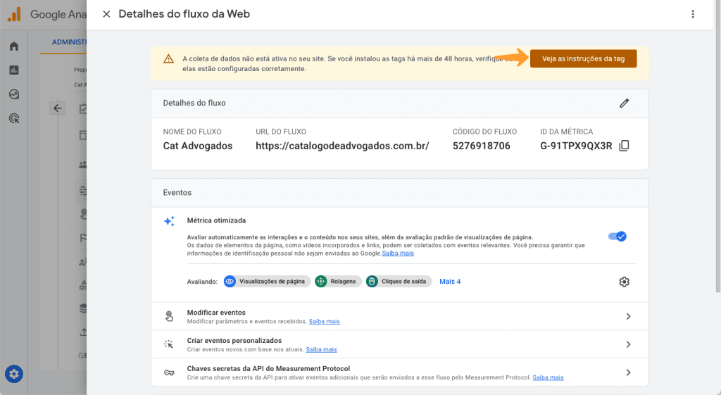721x395 pixels.
Task: Click the back arrow in background admin page
Action: coord(58,108)
